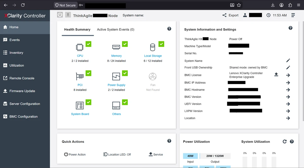Open the user account menu
The height and width of the screenshot is (168, 304).
pos(252,15)
